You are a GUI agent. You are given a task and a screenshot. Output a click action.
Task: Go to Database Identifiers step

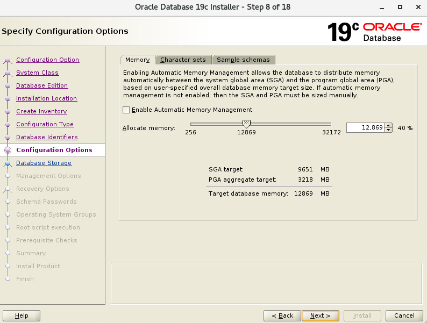(x=47, y=137)
